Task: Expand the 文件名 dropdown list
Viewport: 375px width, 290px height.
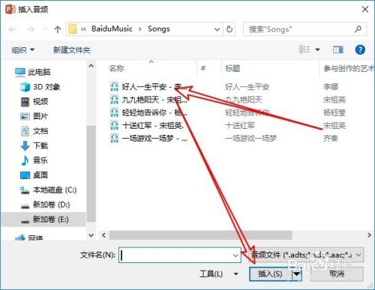Action: pyautogui.click(x=235, y=256)
